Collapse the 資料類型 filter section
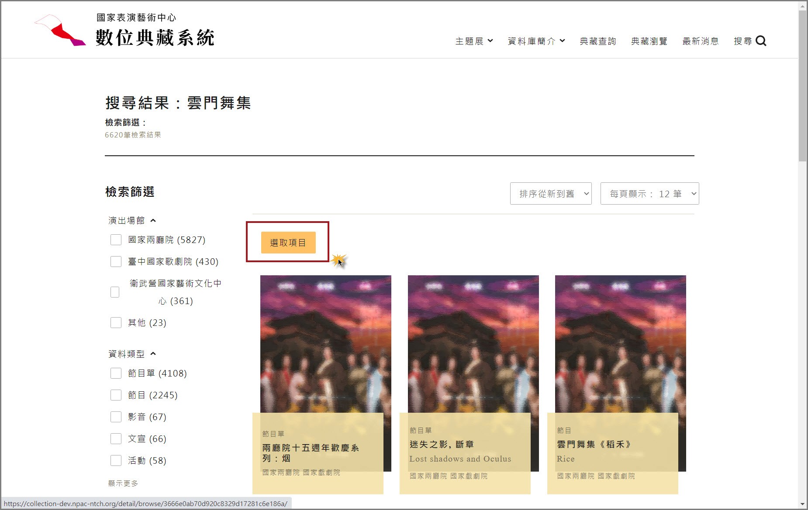 tap(153, 354)
